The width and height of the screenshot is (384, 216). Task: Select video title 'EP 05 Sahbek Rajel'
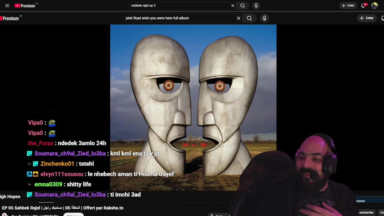[21, 208]
